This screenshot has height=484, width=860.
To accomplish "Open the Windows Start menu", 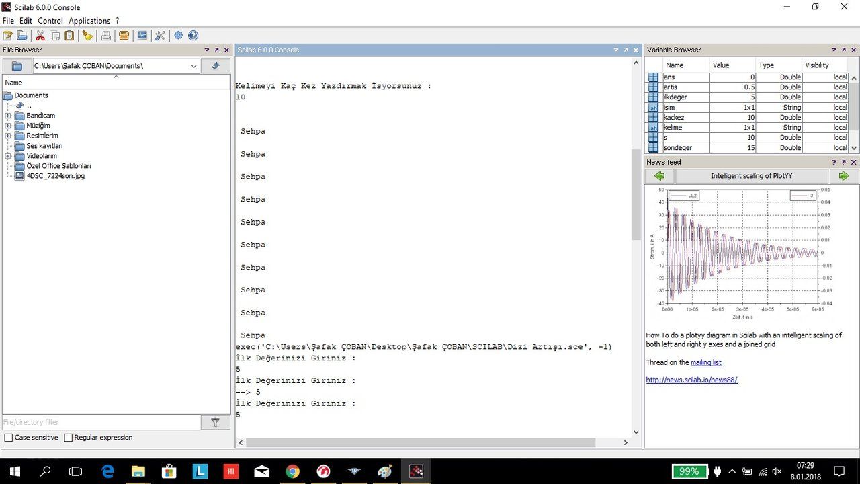I will coord(13,471).
